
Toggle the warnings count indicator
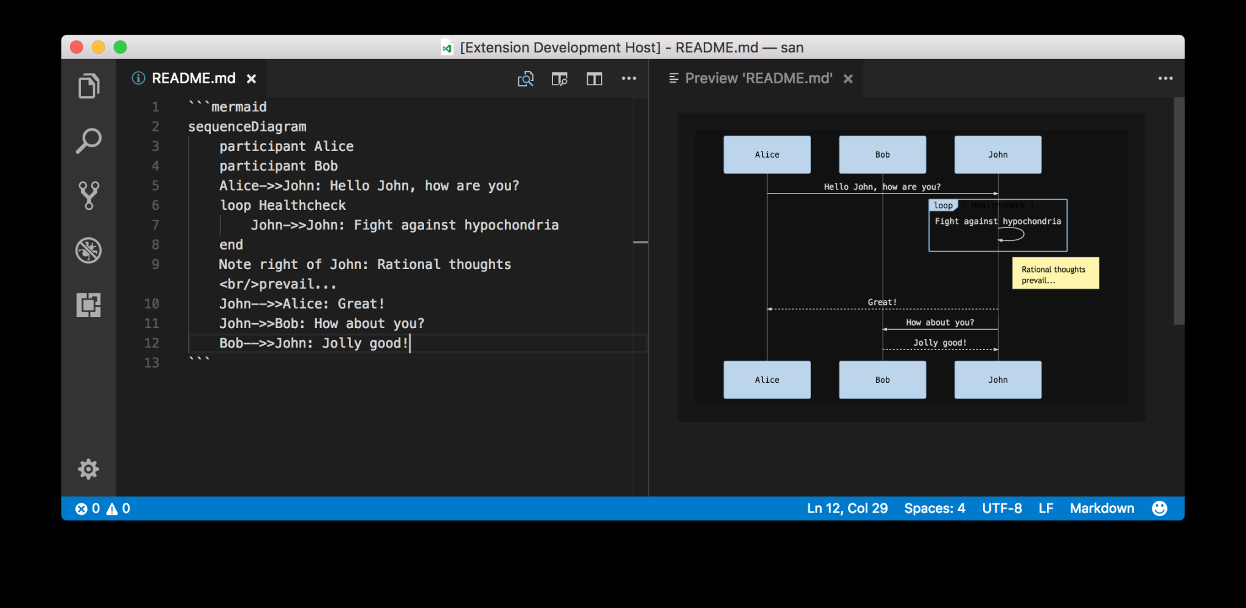coord(119,508)
